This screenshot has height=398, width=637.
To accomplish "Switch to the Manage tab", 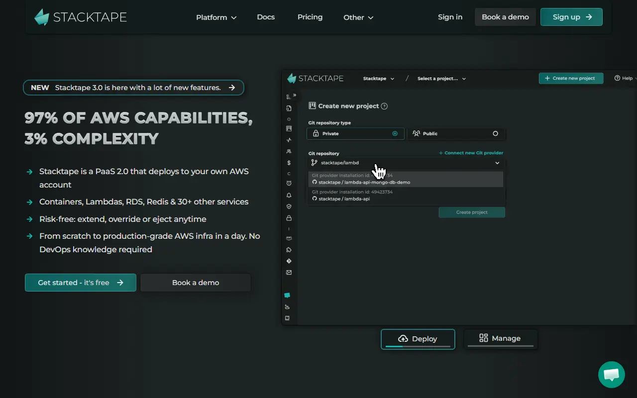I will point(501,339).
